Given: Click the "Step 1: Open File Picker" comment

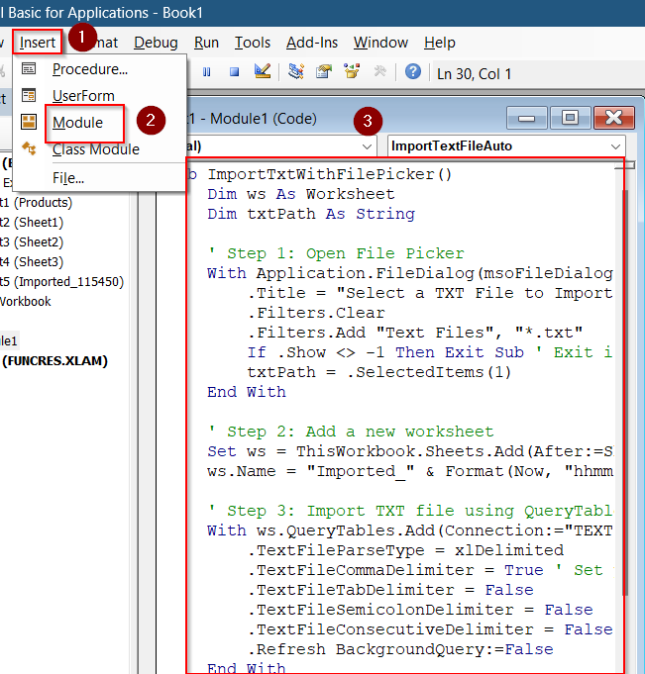Looking at the screenshot, I should pyautogui.click(x=336, y=253).
